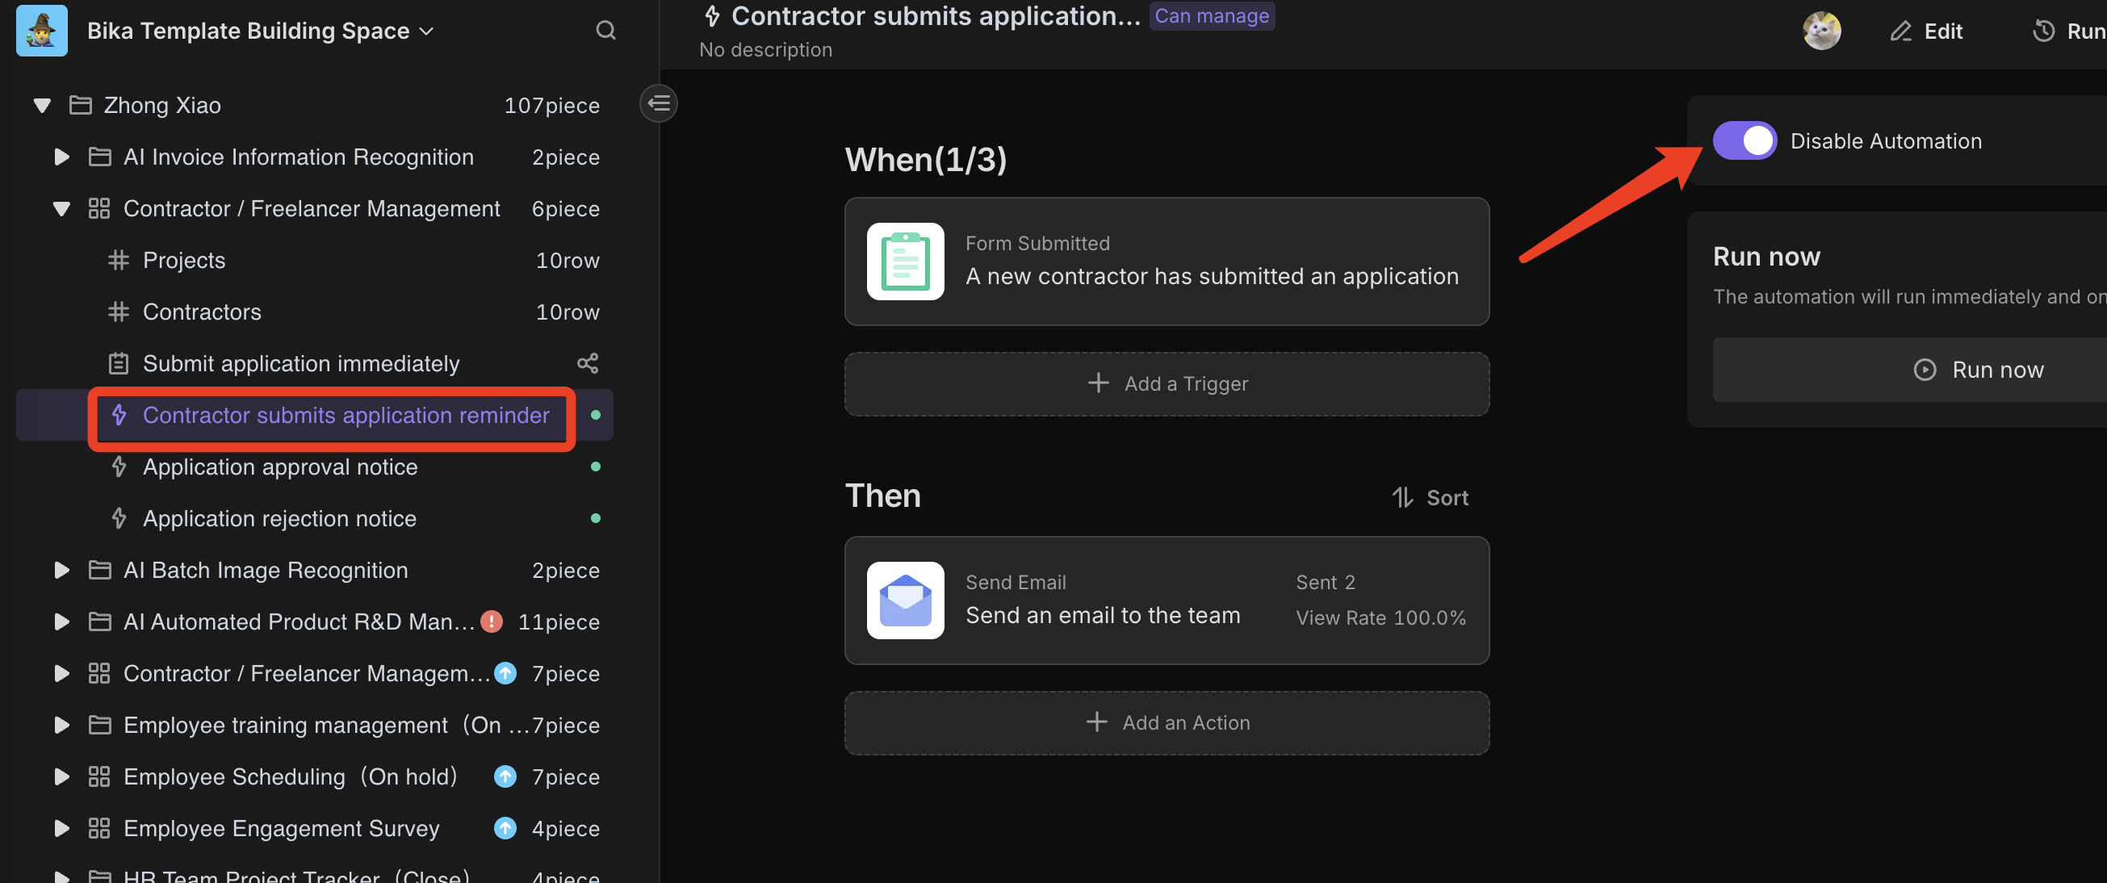Image resolution: width=2107 pixels, height=883 pixels.
Task: Select the Projects table item
Action: (x=184, y=259)
